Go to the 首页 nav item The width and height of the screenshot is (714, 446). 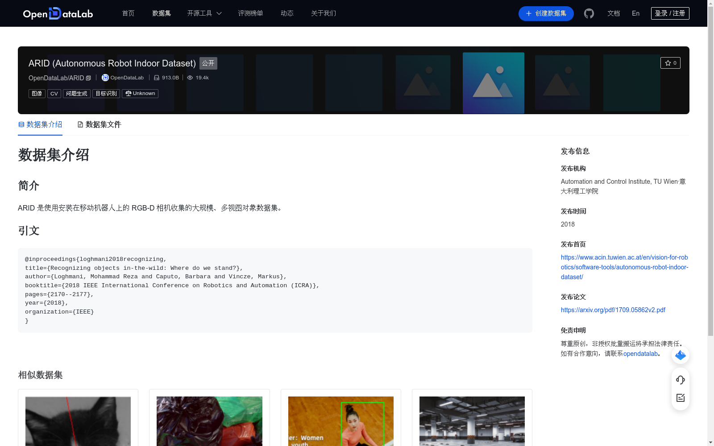129,13
